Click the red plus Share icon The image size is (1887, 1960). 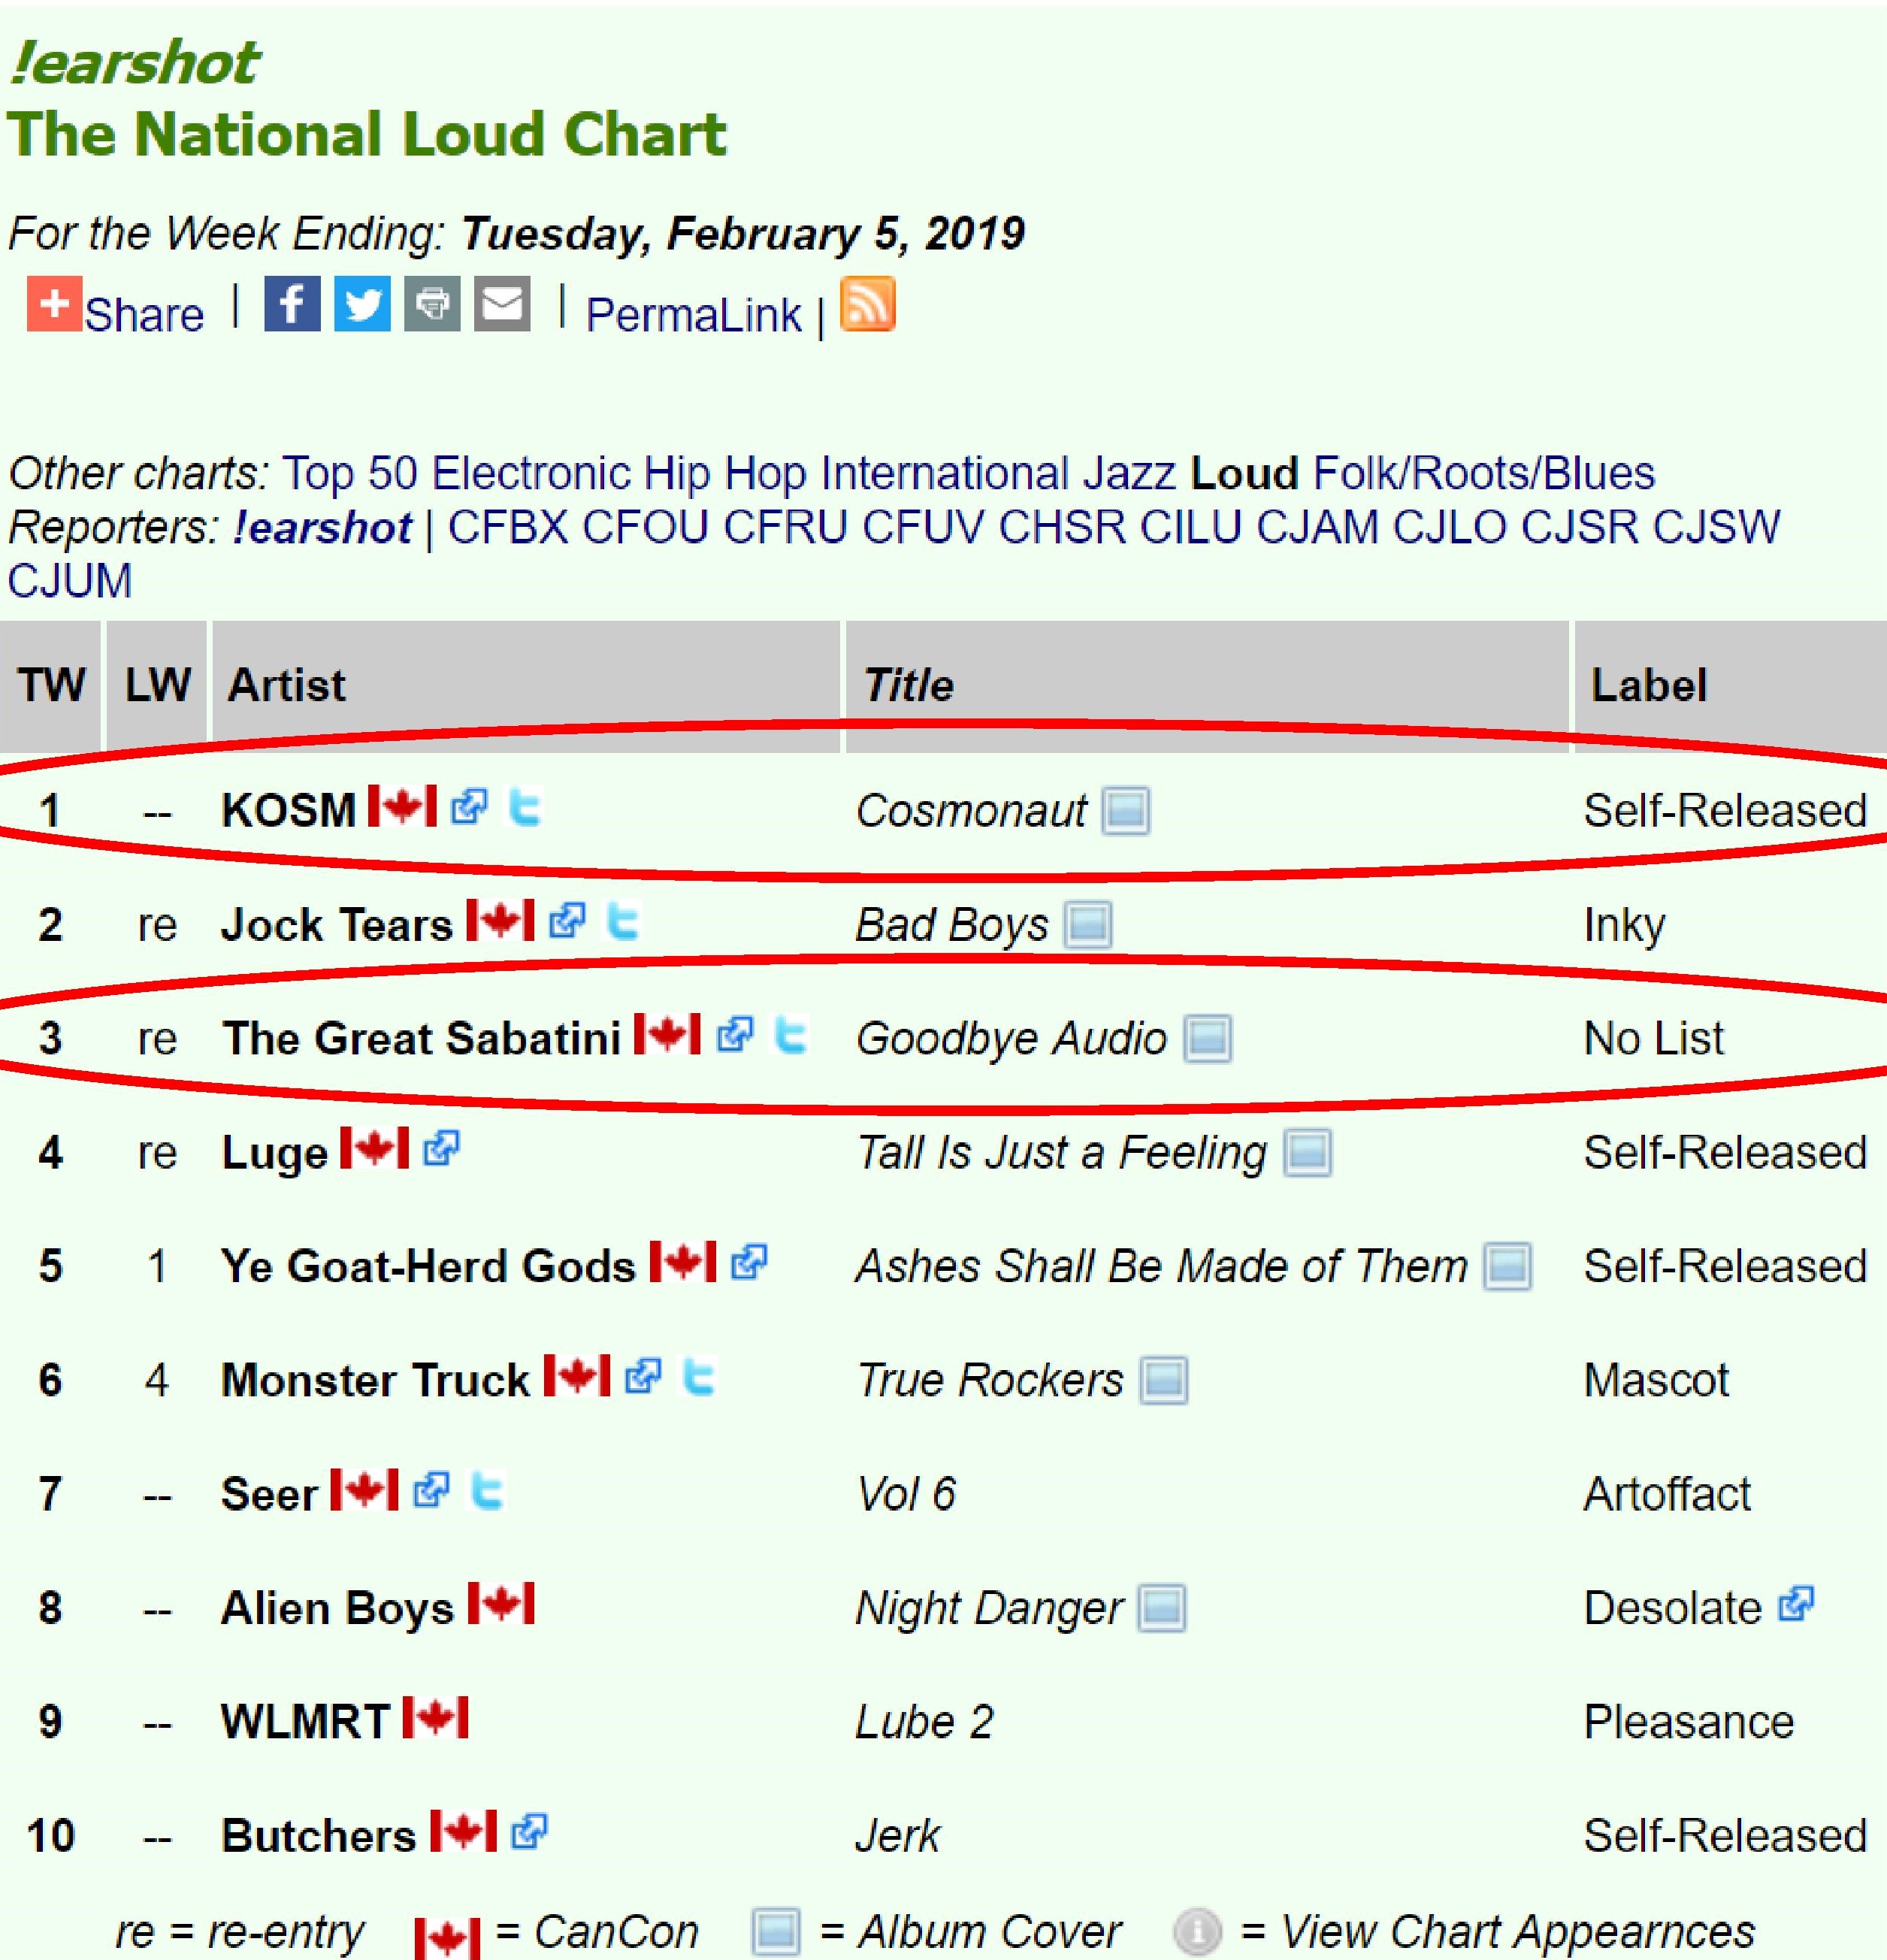pos(54,303)
